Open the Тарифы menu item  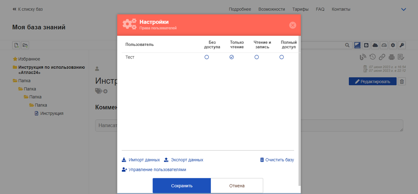(x=300, y=9)
